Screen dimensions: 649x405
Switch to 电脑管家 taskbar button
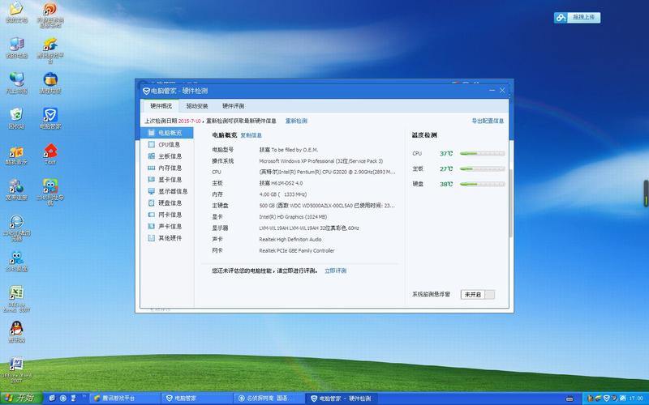click(196, 399)
